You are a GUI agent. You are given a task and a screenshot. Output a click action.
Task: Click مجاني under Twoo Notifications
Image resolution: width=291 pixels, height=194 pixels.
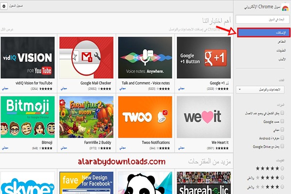point(123,148)
